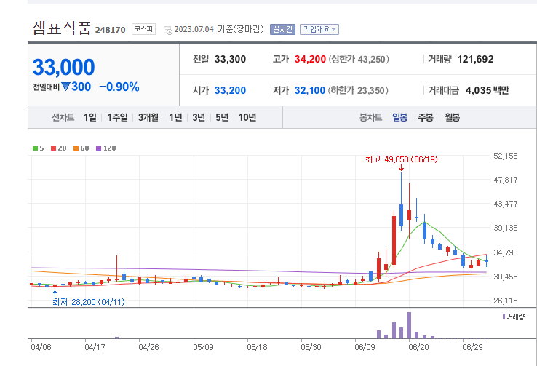Click the 코스피 market badge
This screenshot has height=366, width=537.
coord(143,29)
